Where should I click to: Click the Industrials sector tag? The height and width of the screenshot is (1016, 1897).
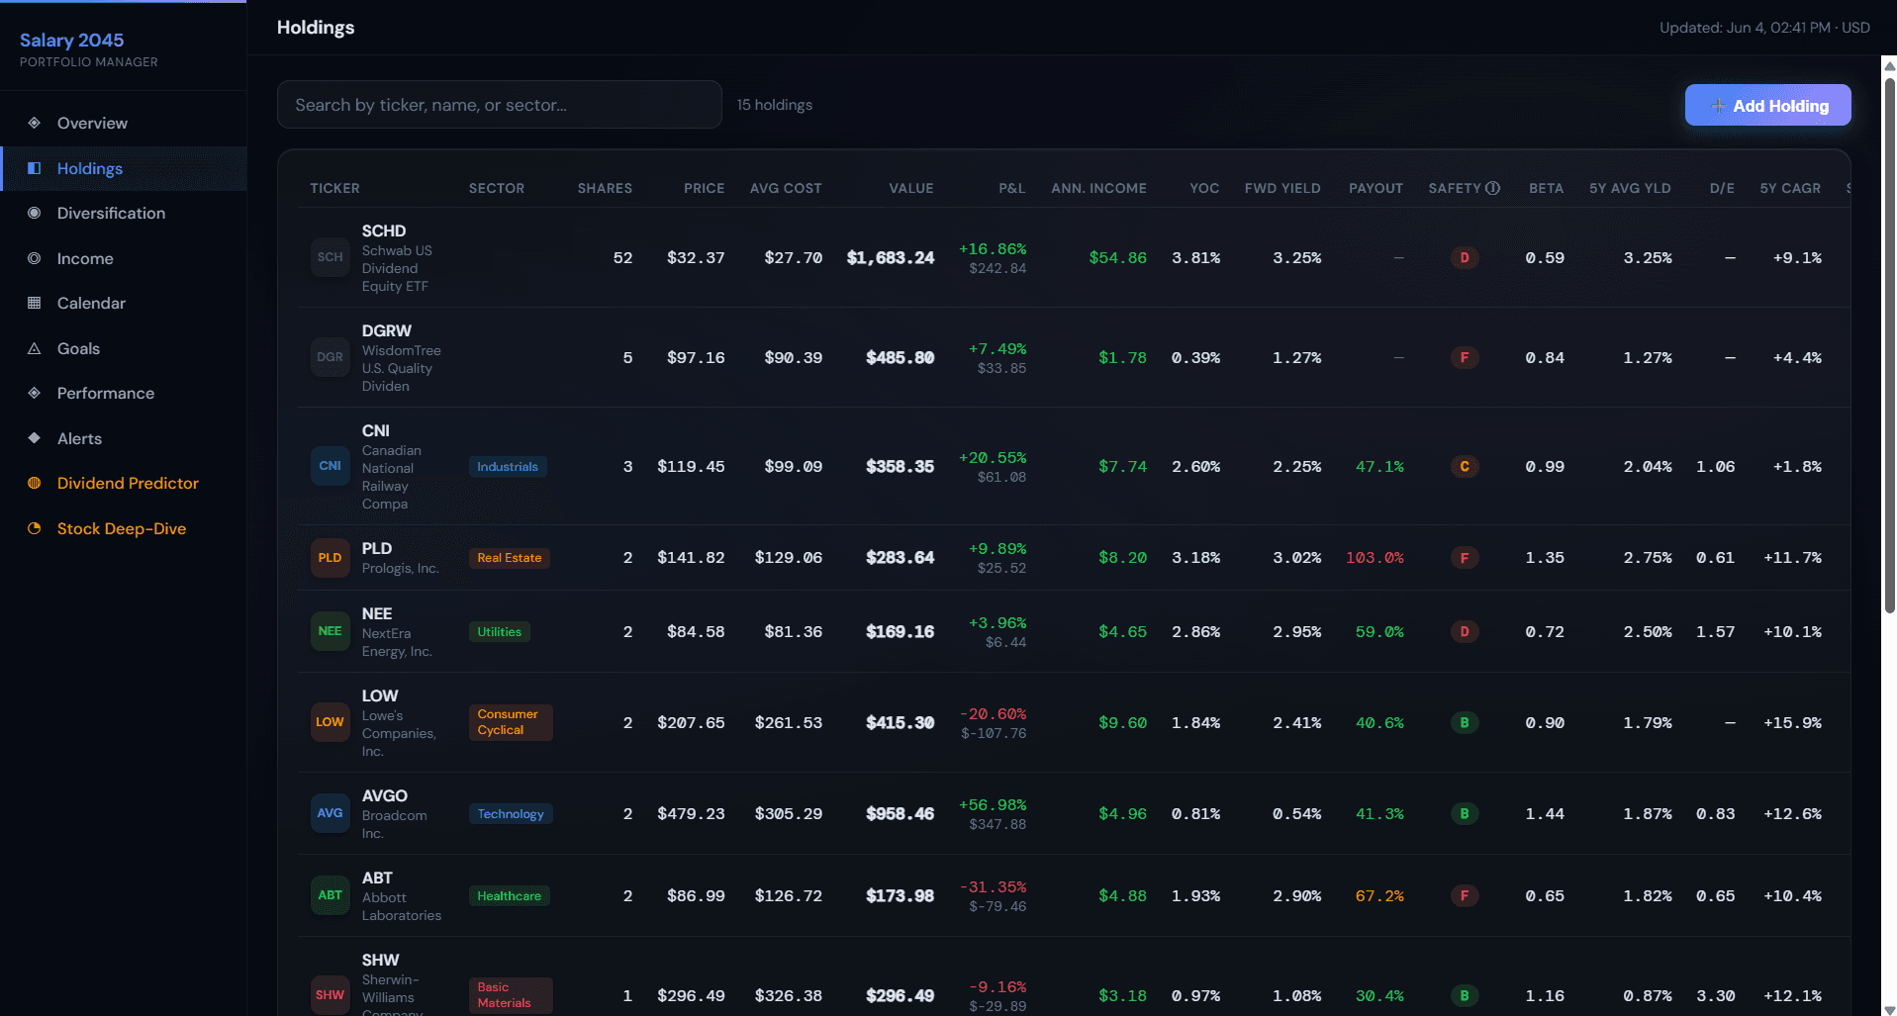click(508, 467)
